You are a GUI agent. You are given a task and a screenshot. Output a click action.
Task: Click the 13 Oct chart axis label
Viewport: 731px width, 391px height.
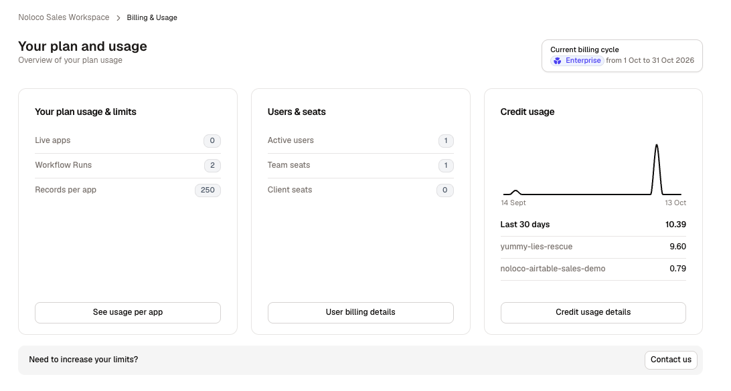pos(675,203)
